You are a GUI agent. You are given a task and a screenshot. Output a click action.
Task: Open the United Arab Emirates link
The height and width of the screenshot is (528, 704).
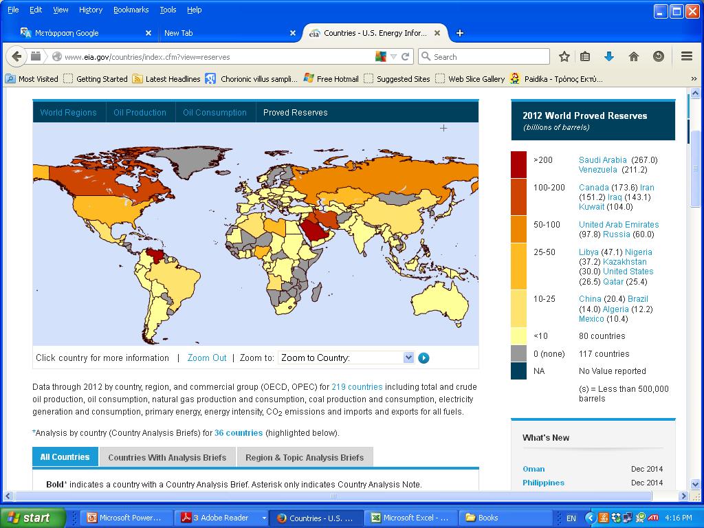[x=619, y=225]
